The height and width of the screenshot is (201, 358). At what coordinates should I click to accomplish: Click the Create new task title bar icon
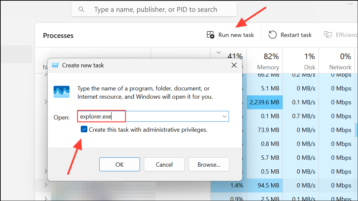(56, 65)
